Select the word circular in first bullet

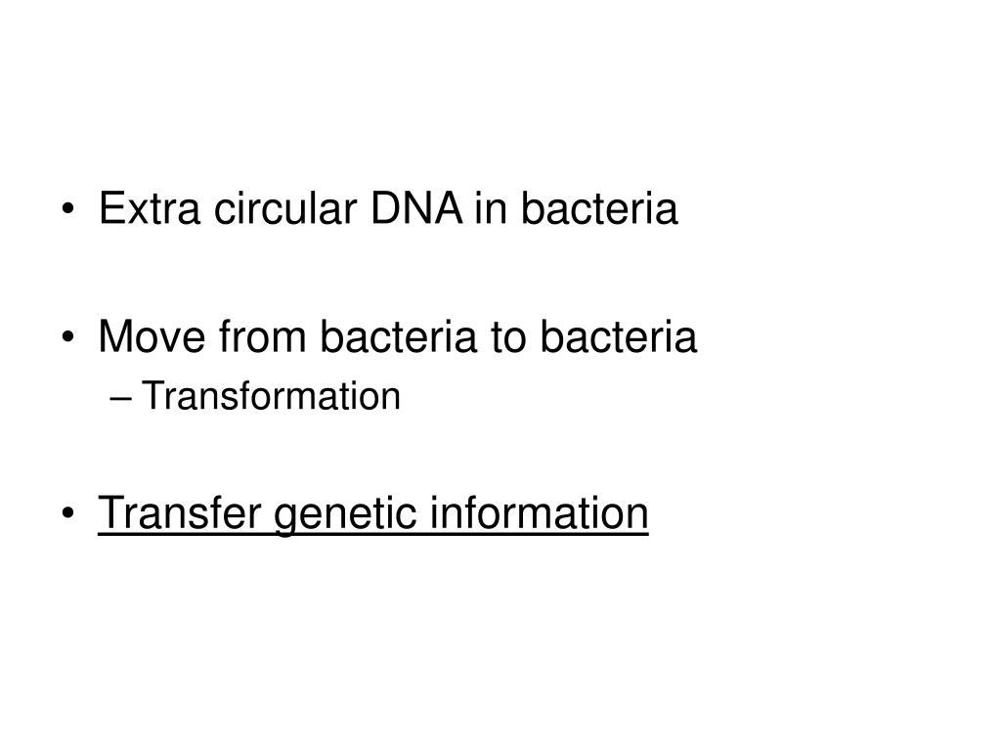tap(284, 208)
